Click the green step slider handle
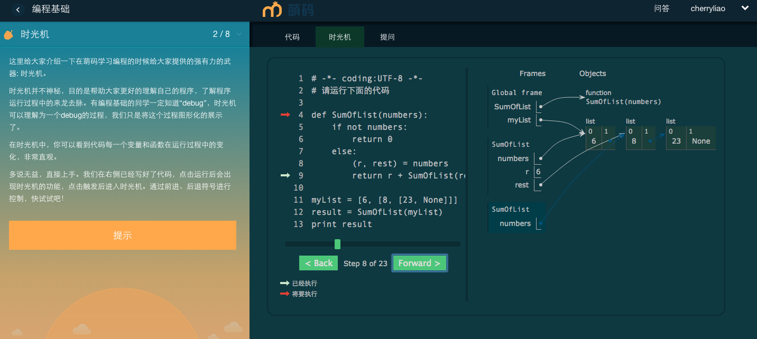The image size is (757, 339). click(337, 244)
